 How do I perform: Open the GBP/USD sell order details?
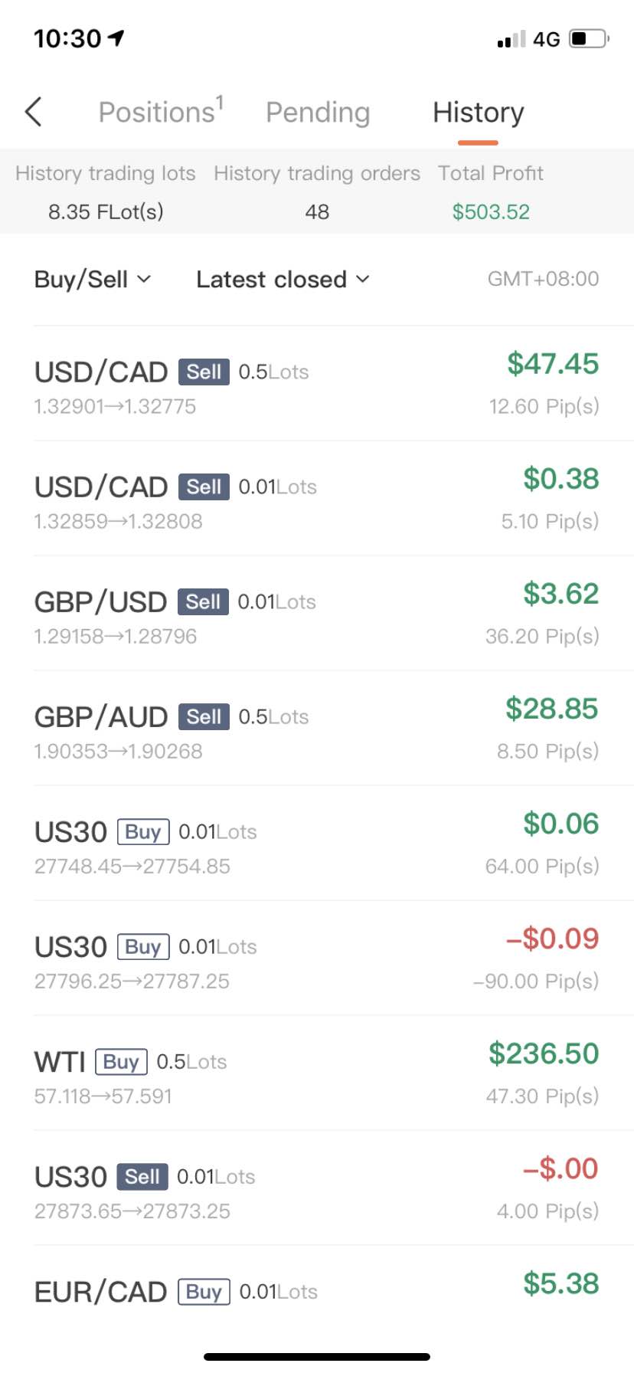[x=317, y=614]
